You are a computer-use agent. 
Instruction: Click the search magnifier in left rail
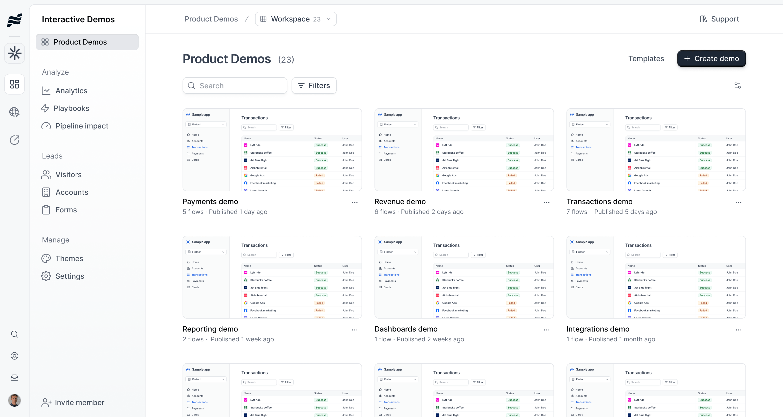14,334
